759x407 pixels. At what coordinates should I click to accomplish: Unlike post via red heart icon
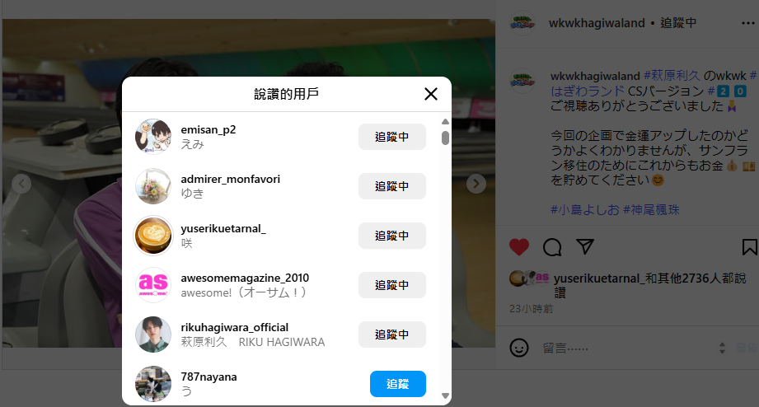click(519, 247)
